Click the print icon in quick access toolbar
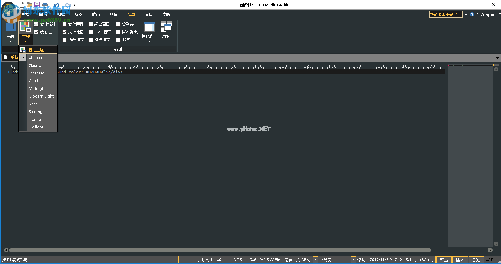The height and width of the screenshot is (264, 501). [45, 5]
